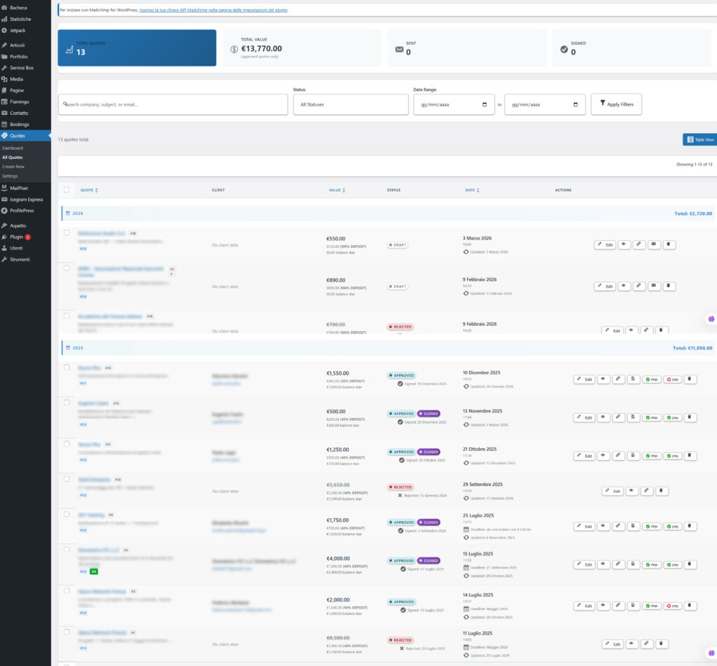Click the Apply Filters button
Image resolution: width=717 pixels, height=666 pixels.
coord(616,104)
